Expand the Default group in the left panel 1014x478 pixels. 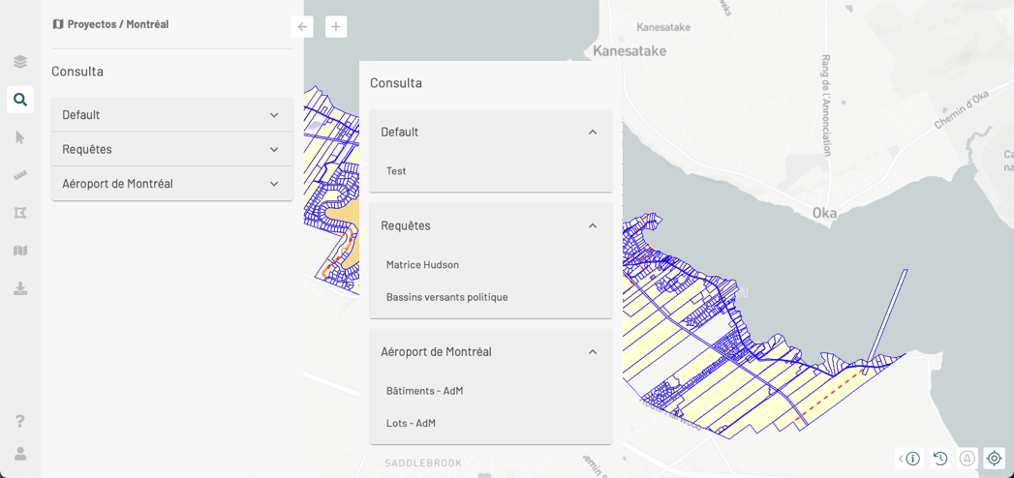171,115
